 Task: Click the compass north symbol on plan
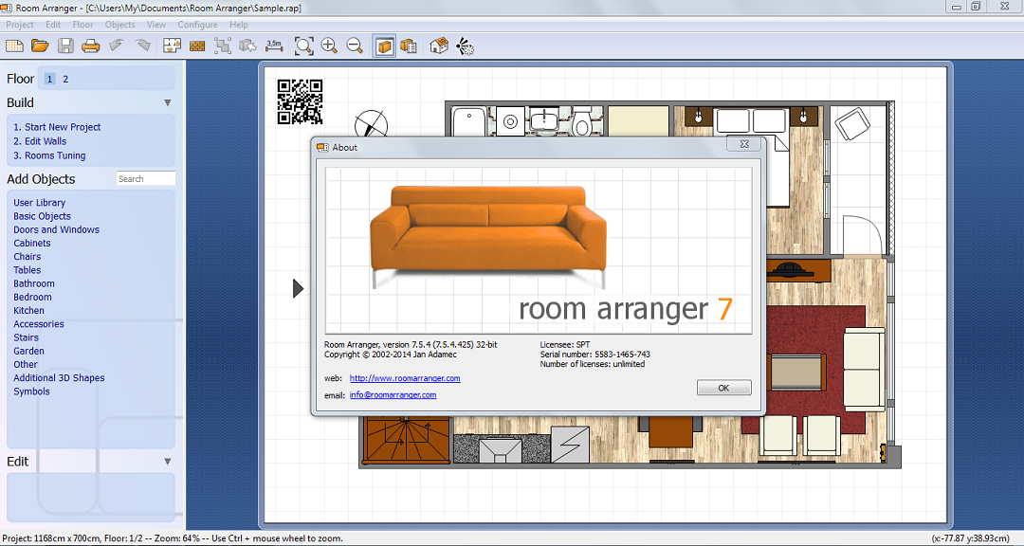[371, 124]
